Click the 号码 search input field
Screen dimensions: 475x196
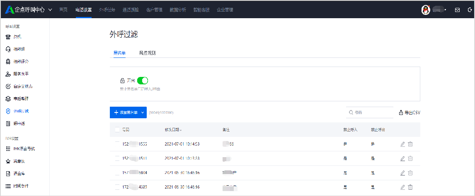371,112
